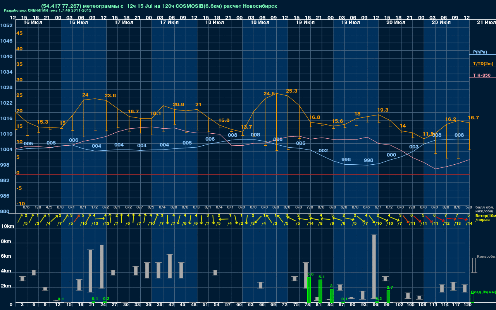Click the 10km height axis label

8,226
